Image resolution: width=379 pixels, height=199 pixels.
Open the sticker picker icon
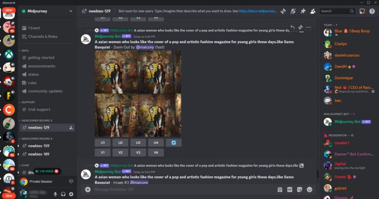click(299, 190)
